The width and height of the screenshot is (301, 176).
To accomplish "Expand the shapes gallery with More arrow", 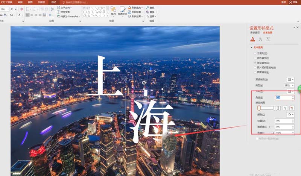I will (107, 16).
